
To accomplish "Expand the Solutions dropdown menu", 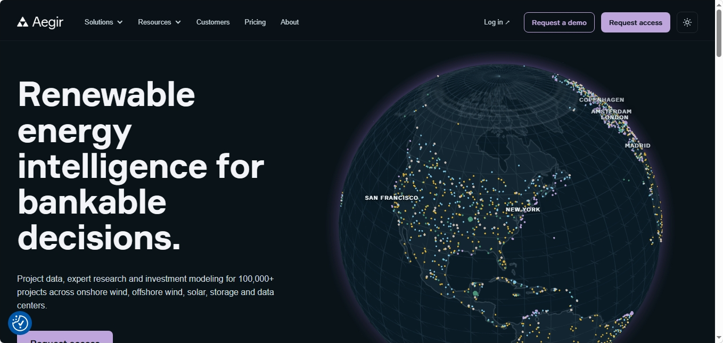I will 104,22.
